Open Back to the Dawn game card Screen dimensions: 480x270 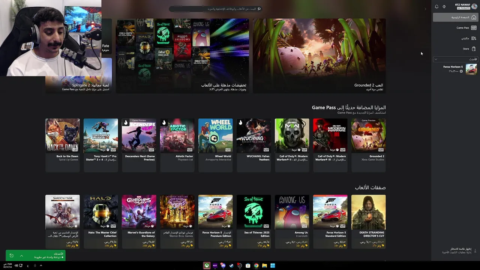63,145
